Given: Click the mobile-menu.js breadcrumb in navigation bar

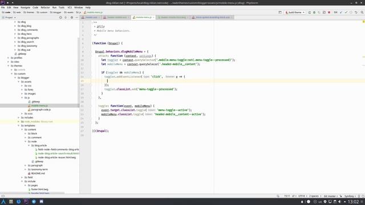Looking at the screenshot, I should [93, 13].
